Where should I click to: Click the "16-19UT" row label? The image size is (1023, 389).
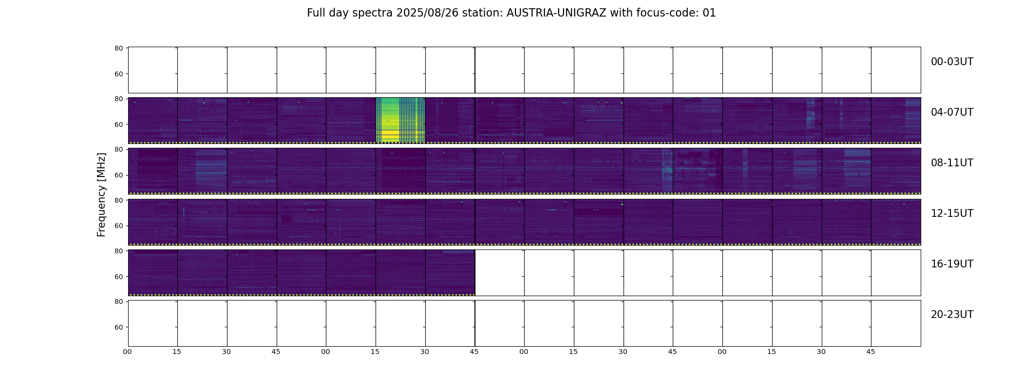point(952,264)
